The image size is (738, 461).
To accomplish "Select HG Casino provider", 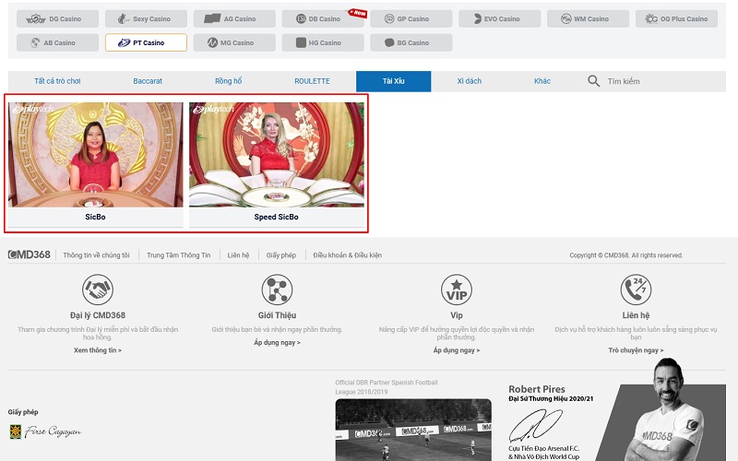I will [x=323, y=42].
